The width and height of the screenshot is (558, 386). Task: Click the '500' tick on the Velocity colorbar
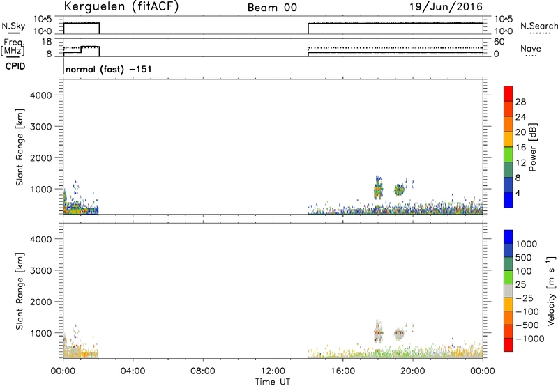[x=524, y=257]
